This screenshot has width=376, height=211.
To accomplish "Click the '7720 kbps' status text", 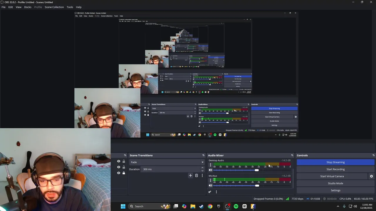I will coord(297,199).
